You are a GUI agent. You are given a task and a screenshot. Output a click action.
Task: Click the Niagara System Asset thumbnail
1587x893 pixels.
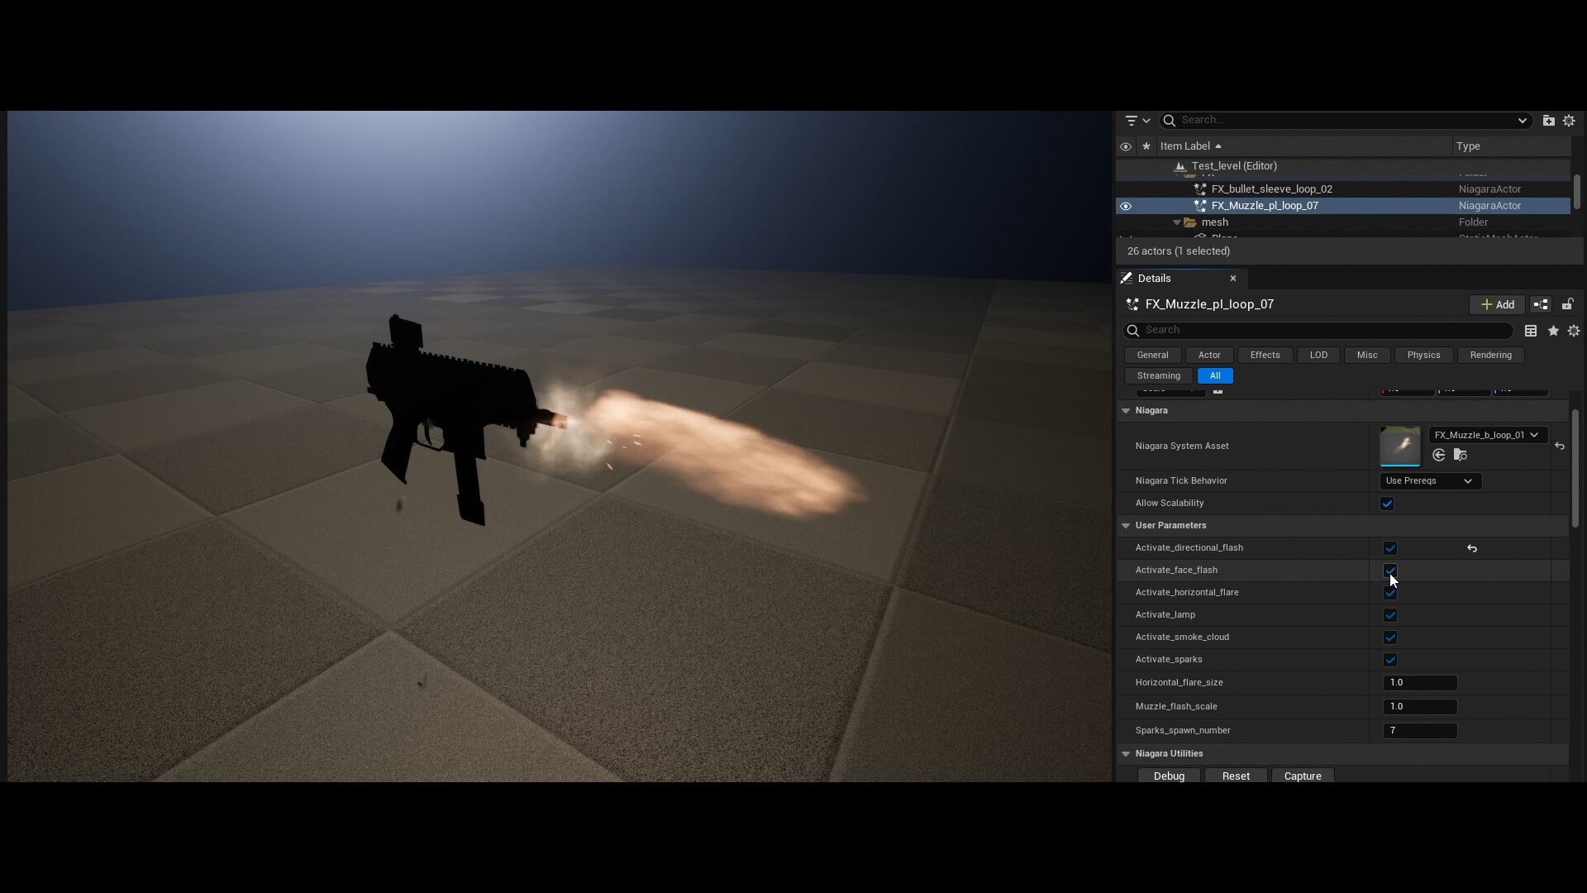pos(1400,446)
